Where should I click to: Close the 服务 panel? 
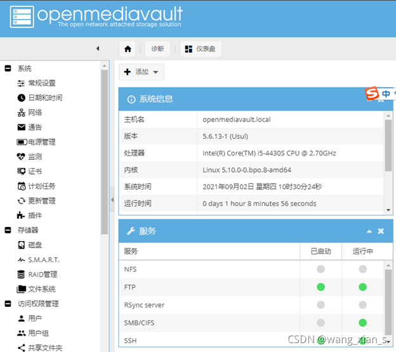point(381,231)
